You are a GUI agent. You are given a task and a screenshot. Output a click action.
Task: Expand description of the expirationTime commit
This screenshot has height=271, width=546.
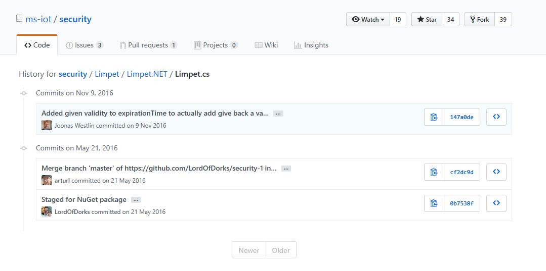(278, 114)
